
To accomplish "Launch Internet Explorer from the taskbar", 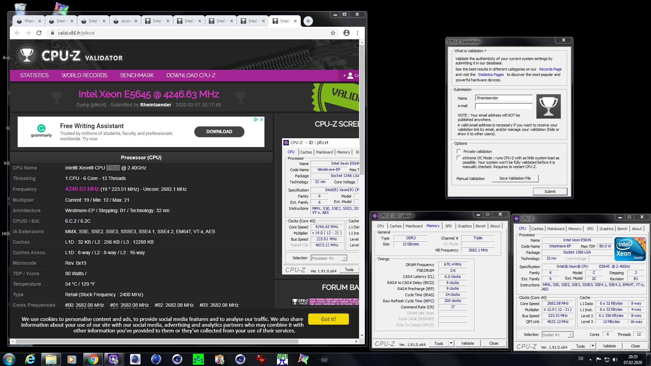I will [30, 359].
